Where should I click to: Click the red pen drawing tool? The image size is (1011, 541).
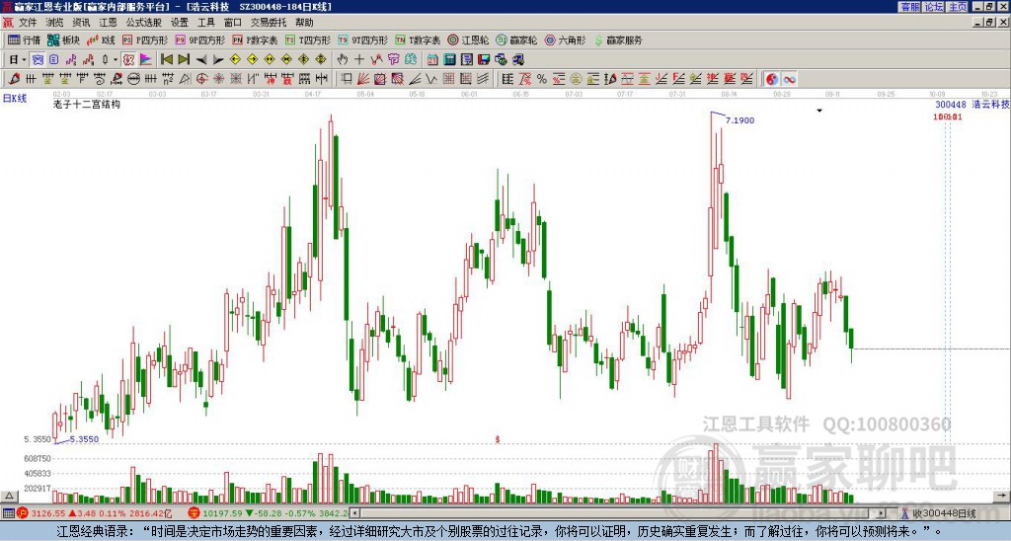point(14,79)
